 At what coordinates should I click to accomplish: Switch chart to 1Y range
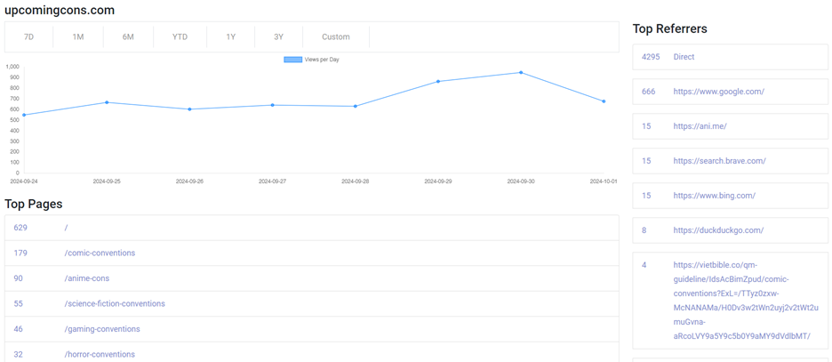click(230, 37)
